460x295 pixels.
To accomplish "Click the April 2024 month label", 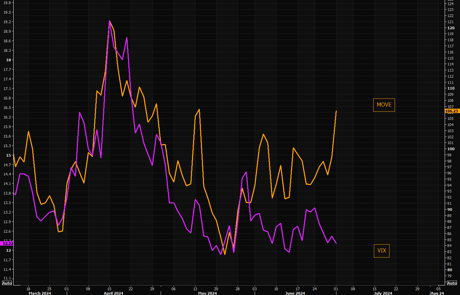I will pos(113,293).
